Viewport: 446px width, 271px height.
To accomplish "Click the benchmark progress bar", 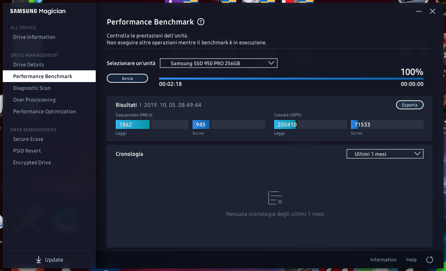I will 291,79.
